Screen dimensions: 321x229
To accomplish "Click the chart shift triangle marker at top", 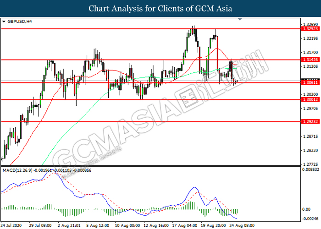I will (240, 19).
